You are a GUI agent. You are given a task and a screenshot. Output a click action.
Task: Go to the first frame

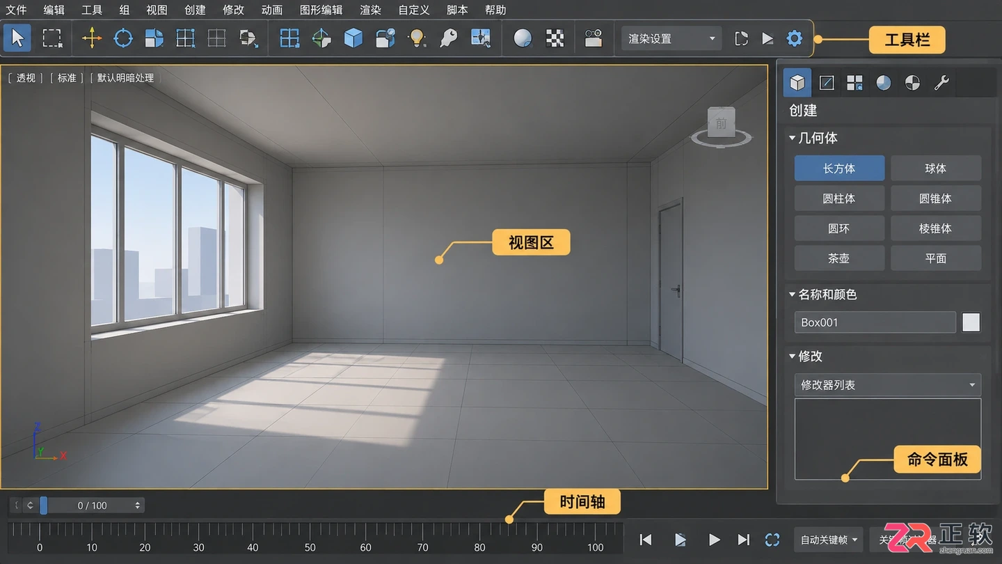coord(646,540)
